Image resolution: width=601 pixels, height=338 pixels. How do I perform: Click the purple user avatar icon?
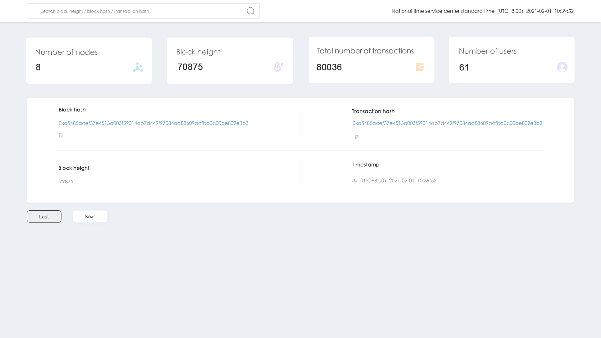pos(562,67)
